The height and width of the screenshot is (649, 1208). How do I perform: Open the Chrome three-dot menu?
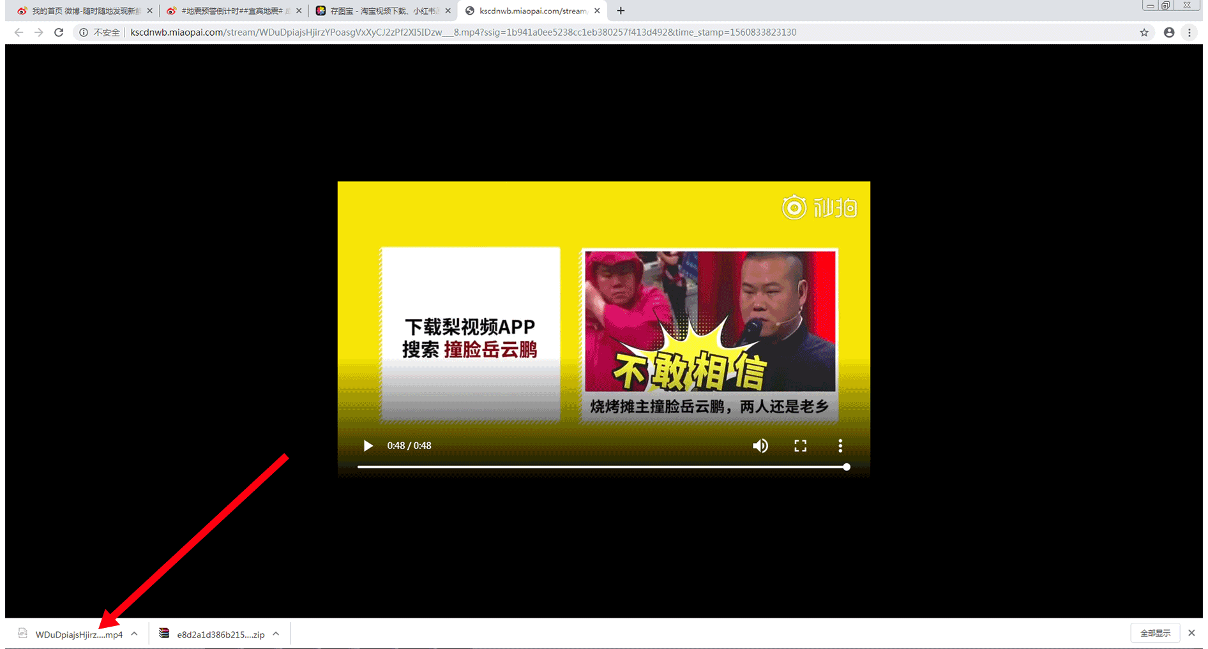[x=1189, y=33]
